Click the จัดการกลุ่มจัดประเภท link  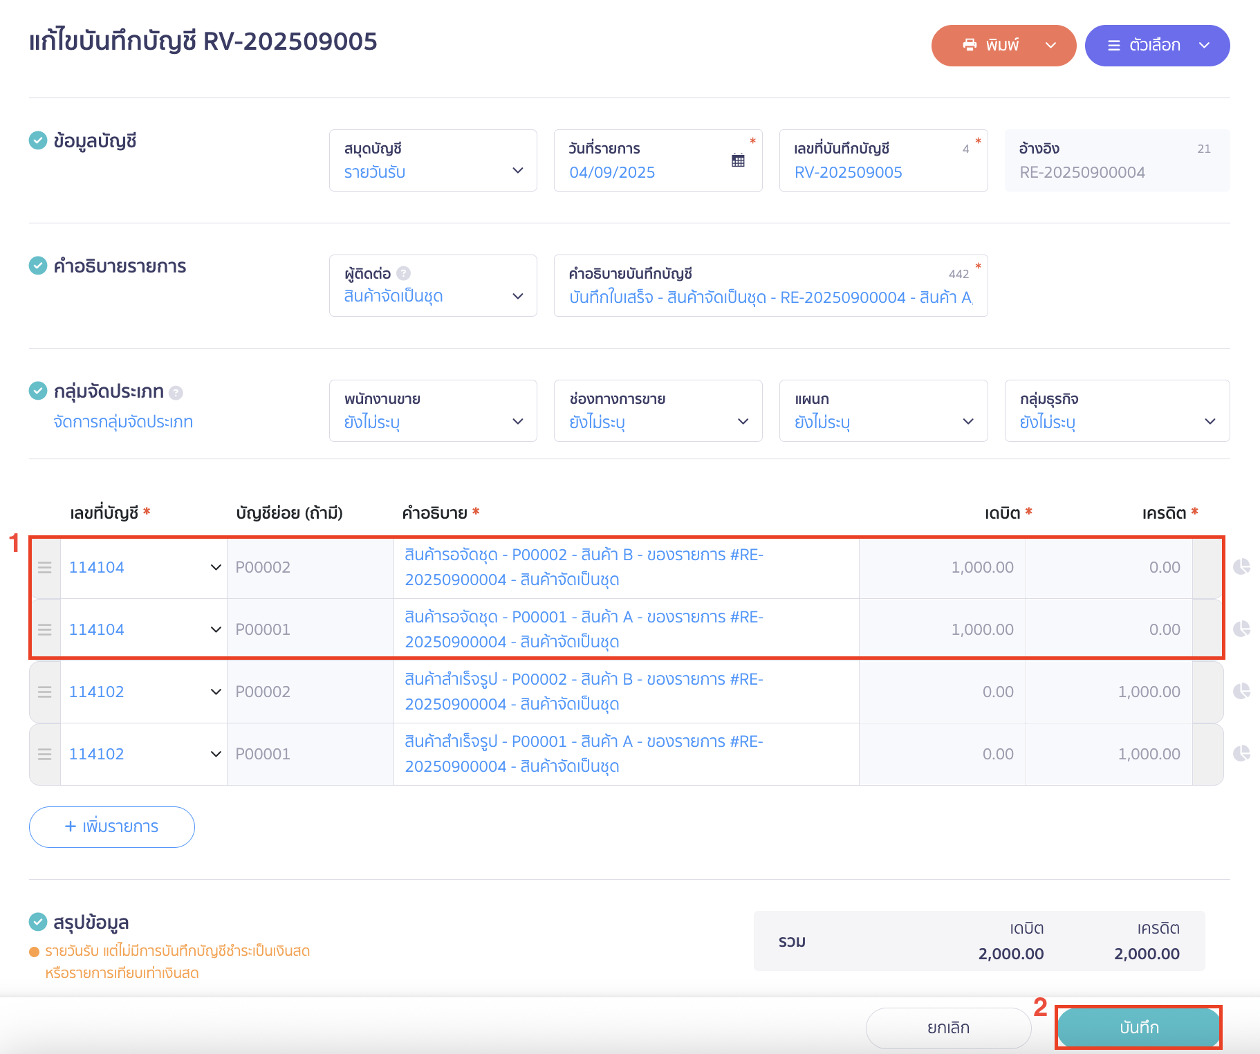pos(123,422)
